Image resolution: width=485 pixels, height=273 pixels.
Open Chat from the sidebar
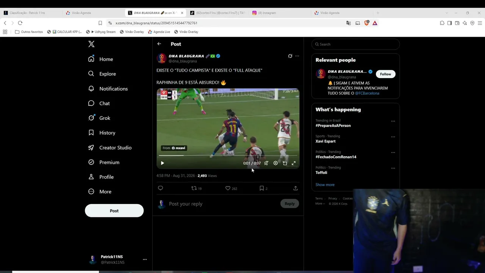(99, 104)
